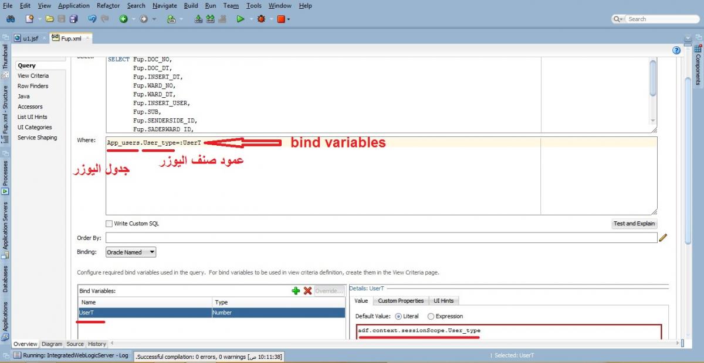Click the pencil icon beside Order By
Image resolution: width=704 pixels, height=363 pixels.
point(664,238)
